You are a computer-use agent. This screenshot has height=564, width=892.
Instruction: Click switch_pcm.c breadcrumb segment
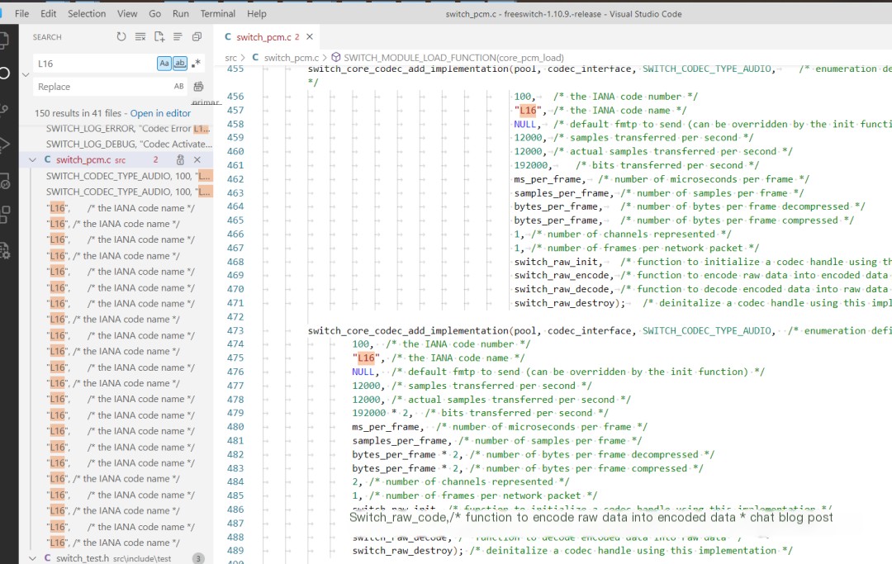pyautogui.click(x=292, y=58)
